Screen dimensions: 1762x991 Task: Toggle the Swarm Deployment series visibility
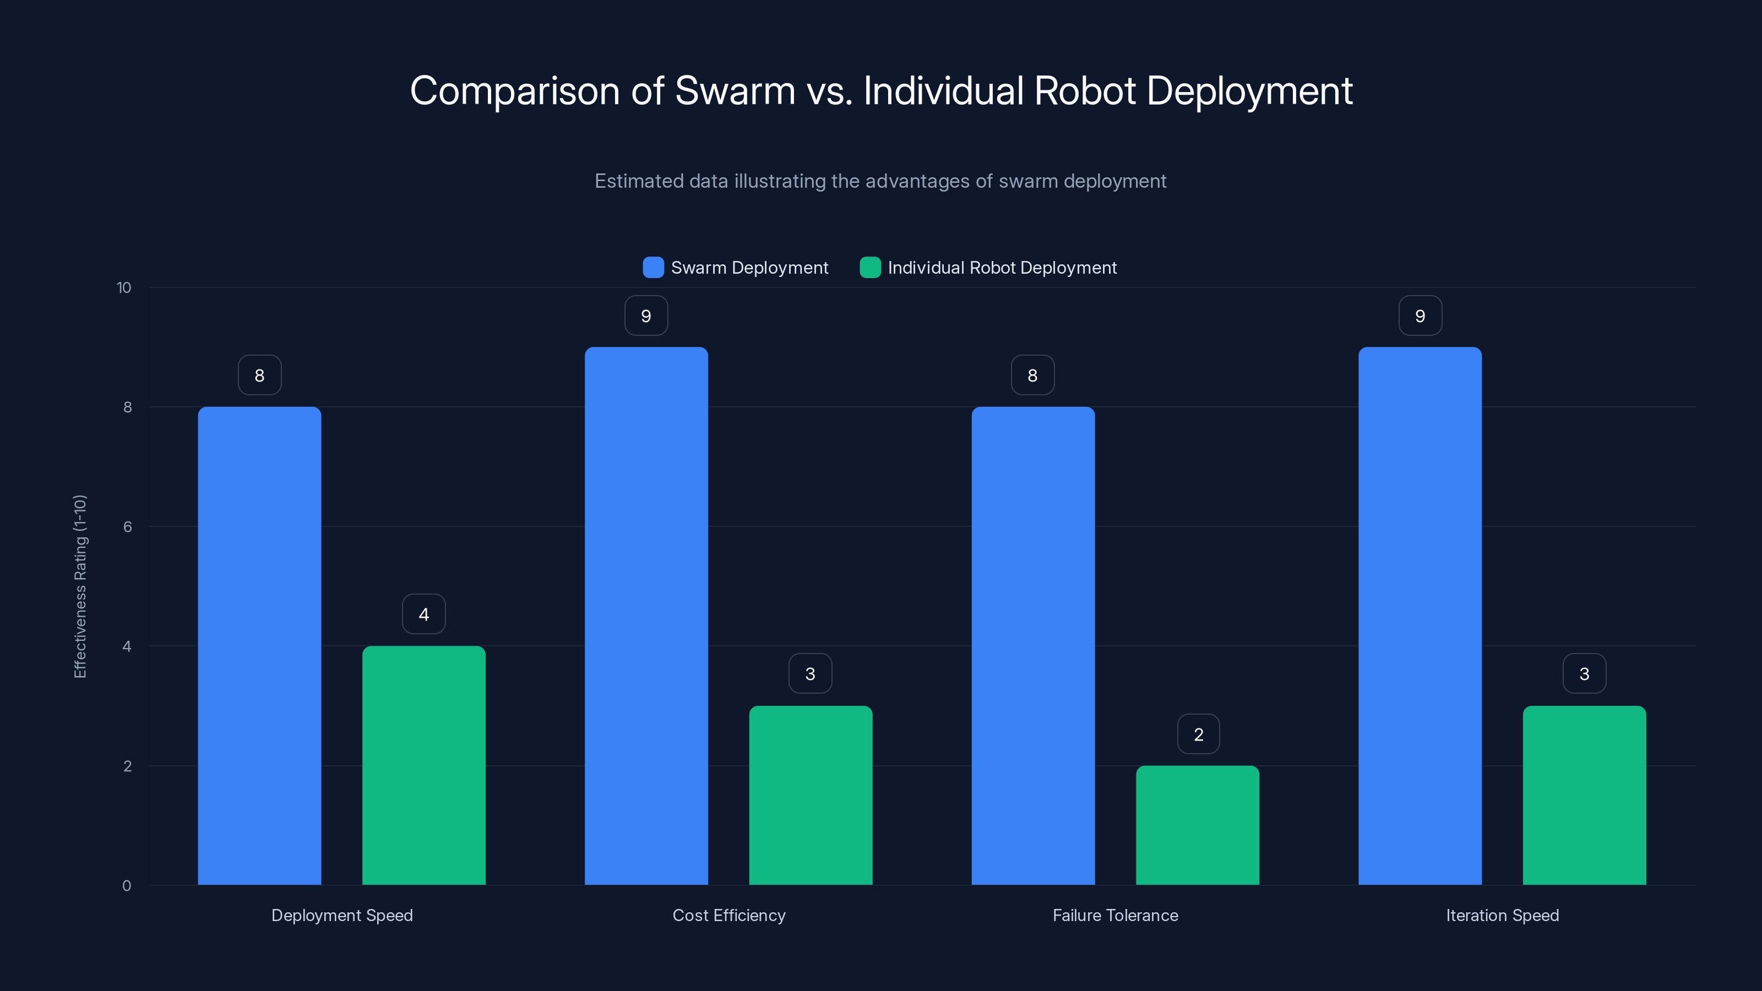coord(735,268)
